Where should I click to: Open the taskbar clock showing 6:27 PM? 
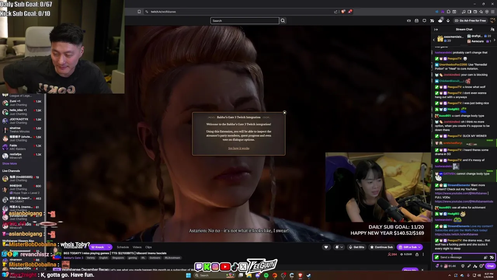pos(488,275)
